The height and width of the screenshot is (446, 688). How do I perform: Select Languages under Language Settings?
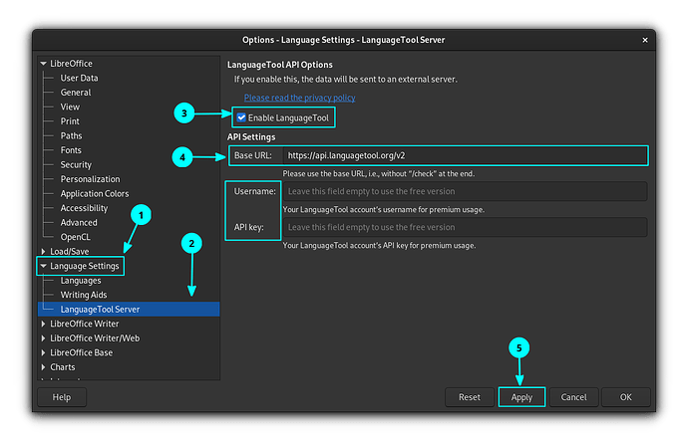(x=81, y=281)
